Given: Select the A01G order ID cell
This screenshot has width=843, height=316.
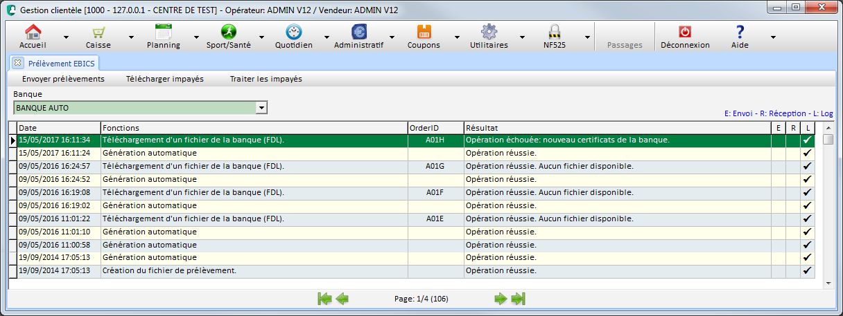Looking at the screenshot, I should [x=436, y=166].
